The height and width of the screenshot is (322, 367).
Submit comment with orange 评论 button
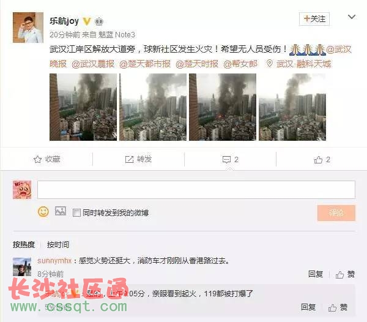click(336, 213)
